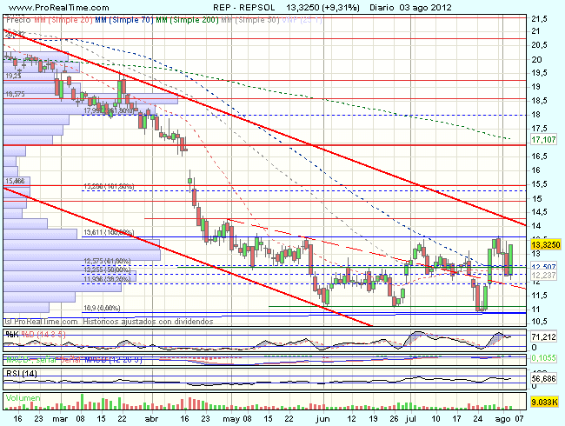The image size is (565, 426).
Task: Click the green 17,107 price tag
Action: pyautogui.click(x=543, y=139)
